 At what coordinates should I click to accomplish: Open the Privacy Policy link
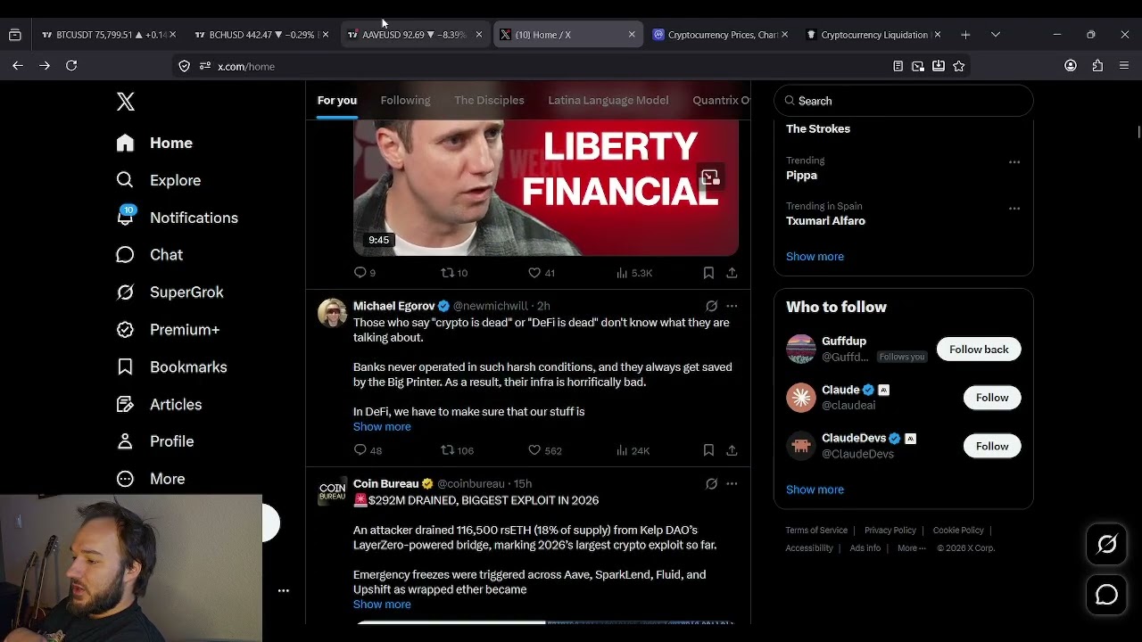890,531
